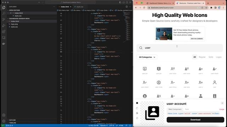This screenshot has width=227, height=127.
Task: Select the solid user-voice icon
Action: point(187,69)
